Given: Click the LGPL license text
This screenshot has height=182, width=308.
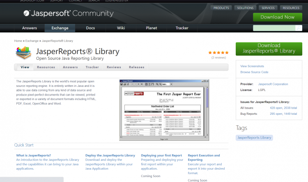Looking at the screenshot, I should click(262, 90).
